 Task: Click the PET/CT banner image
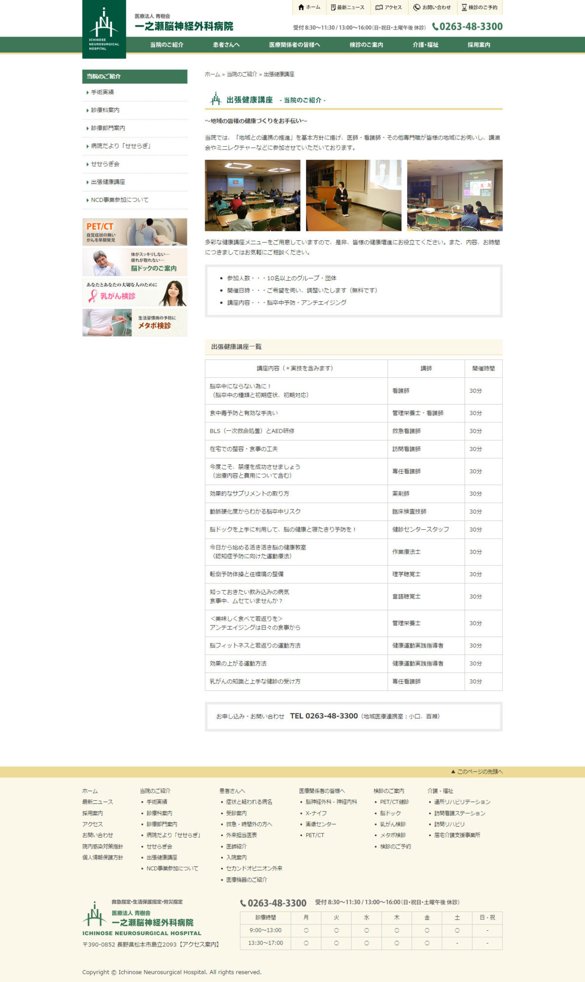tap(135, 231)
